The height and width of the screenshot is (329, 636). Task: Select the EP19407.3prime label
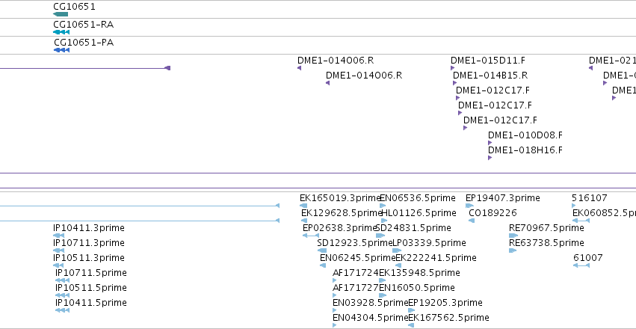click(502, 198)
